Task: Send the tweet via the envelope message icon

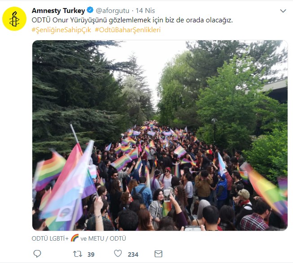Action: click(x=158, y=254)
